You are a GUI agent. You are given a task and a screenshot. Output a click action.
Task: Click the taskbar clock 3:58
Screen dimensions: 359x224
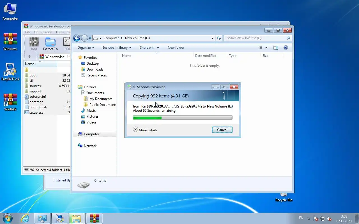click(344, 216)
